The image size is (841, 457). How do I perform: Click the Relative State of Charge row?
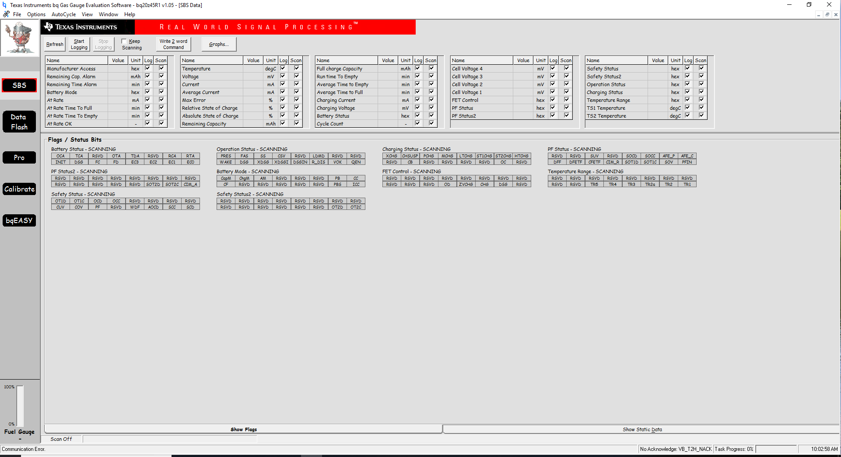coord(241,108)
